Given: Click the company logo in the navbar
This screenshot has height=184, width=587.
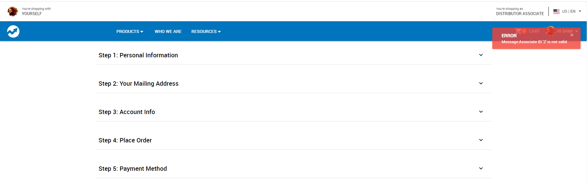Looking at the screenshot, I should pos(13,31).
